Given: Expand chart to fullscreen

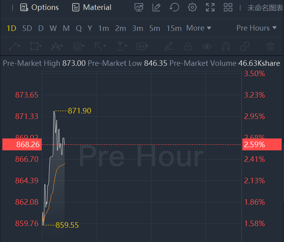Looking at the screenshot, I should (210, 7).
